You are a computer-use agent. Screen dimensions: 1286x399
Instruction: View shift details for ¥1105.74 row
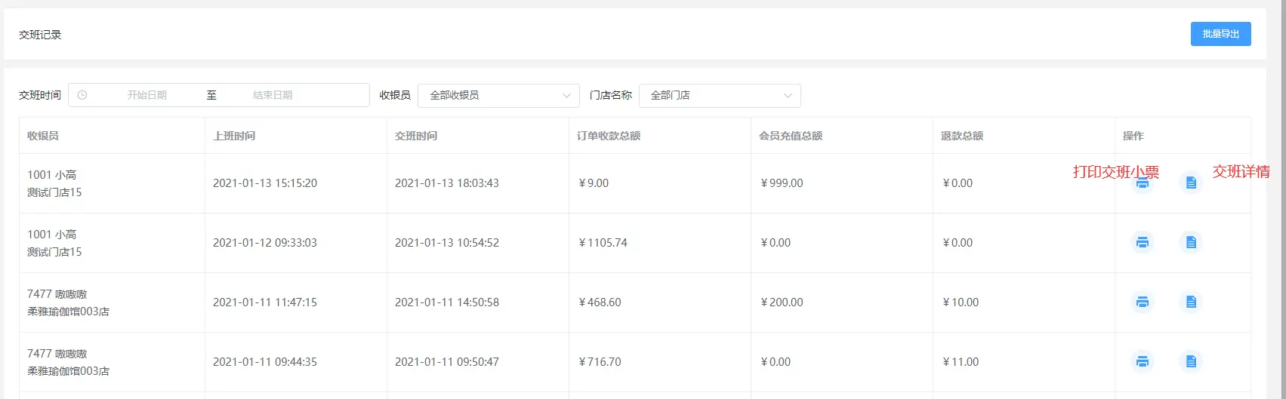click(x=1191, y=243)
